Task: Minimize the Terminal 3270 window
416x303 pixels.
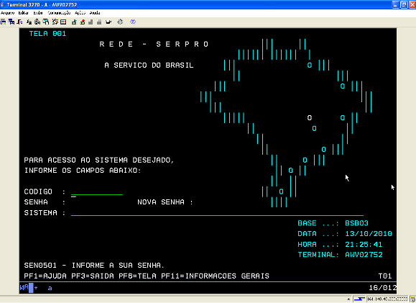Action: click(x=396, y=4)
